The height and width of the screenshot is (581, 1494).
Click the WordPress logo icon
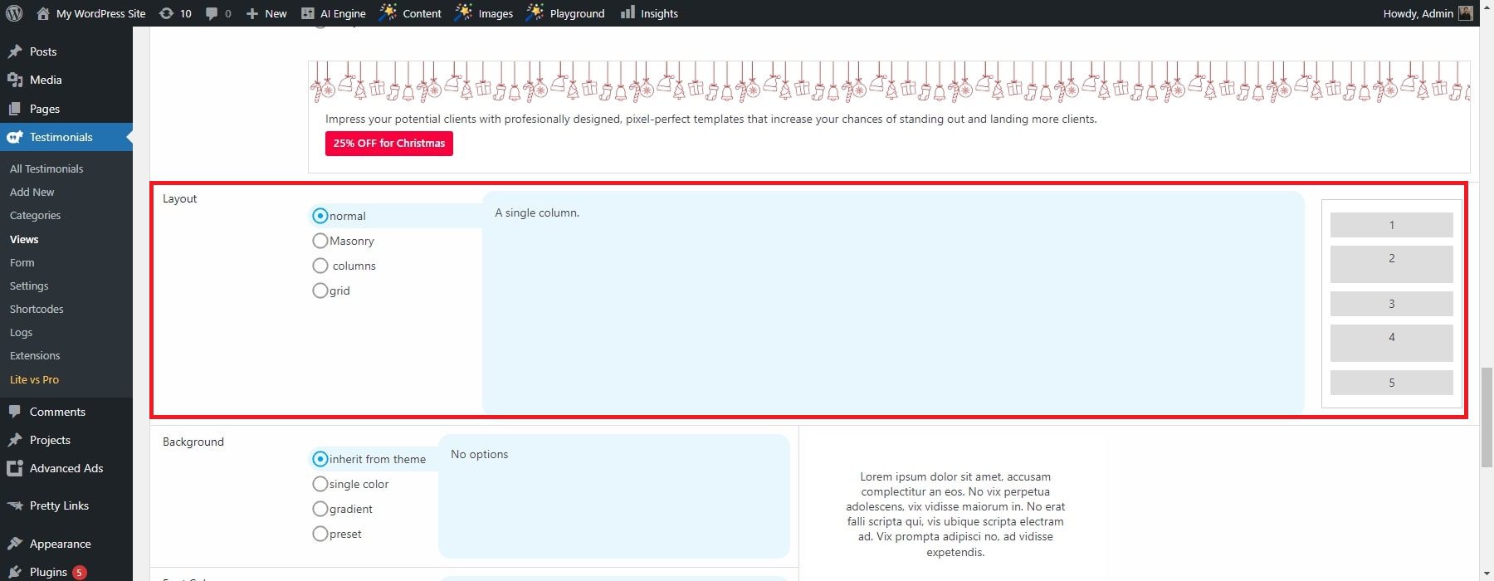click(x=14, y=13)
